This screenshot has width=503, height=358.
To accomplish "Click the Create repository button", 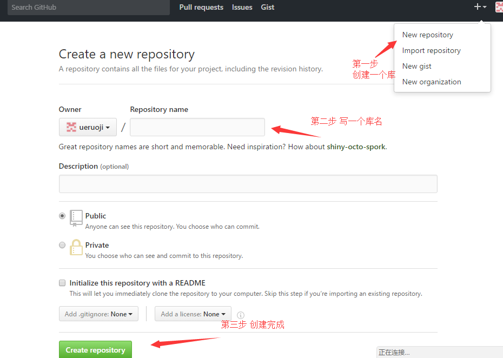I will 95,350.
